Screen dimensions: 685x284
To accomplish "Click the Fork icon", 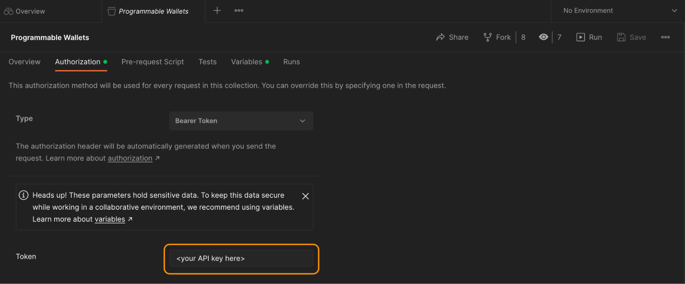I will (x=487, y=37).
